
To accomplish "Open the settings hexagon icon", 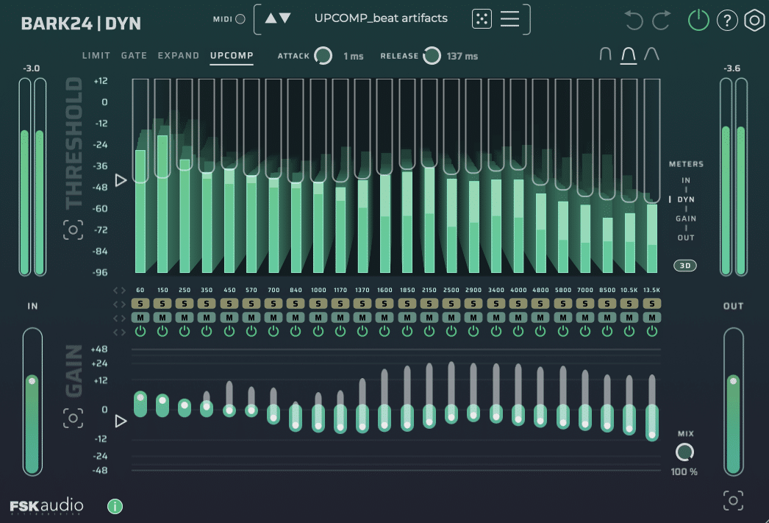I will 754,20.
